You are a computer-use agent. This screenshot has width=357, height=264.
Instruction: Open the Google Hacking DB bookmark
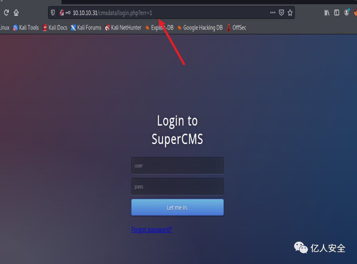200,28
